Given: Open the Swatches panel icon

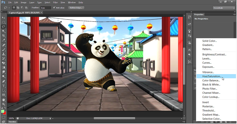Looking at the screenshot, I should coord(189,24).
